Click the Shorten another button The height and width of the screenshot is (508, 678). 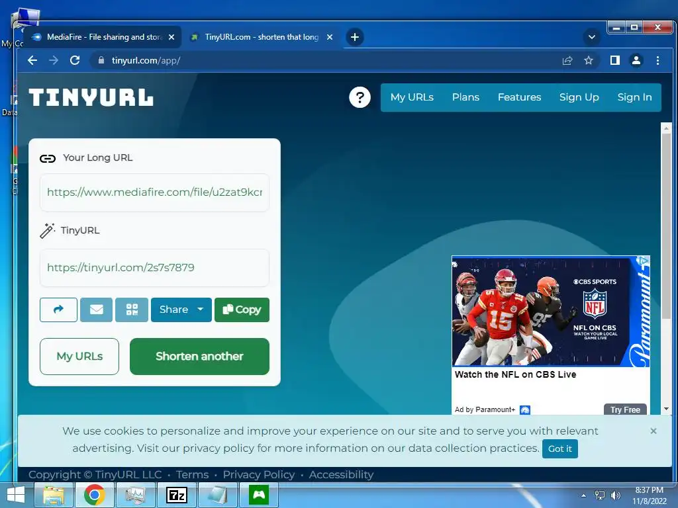pos(199,357)
